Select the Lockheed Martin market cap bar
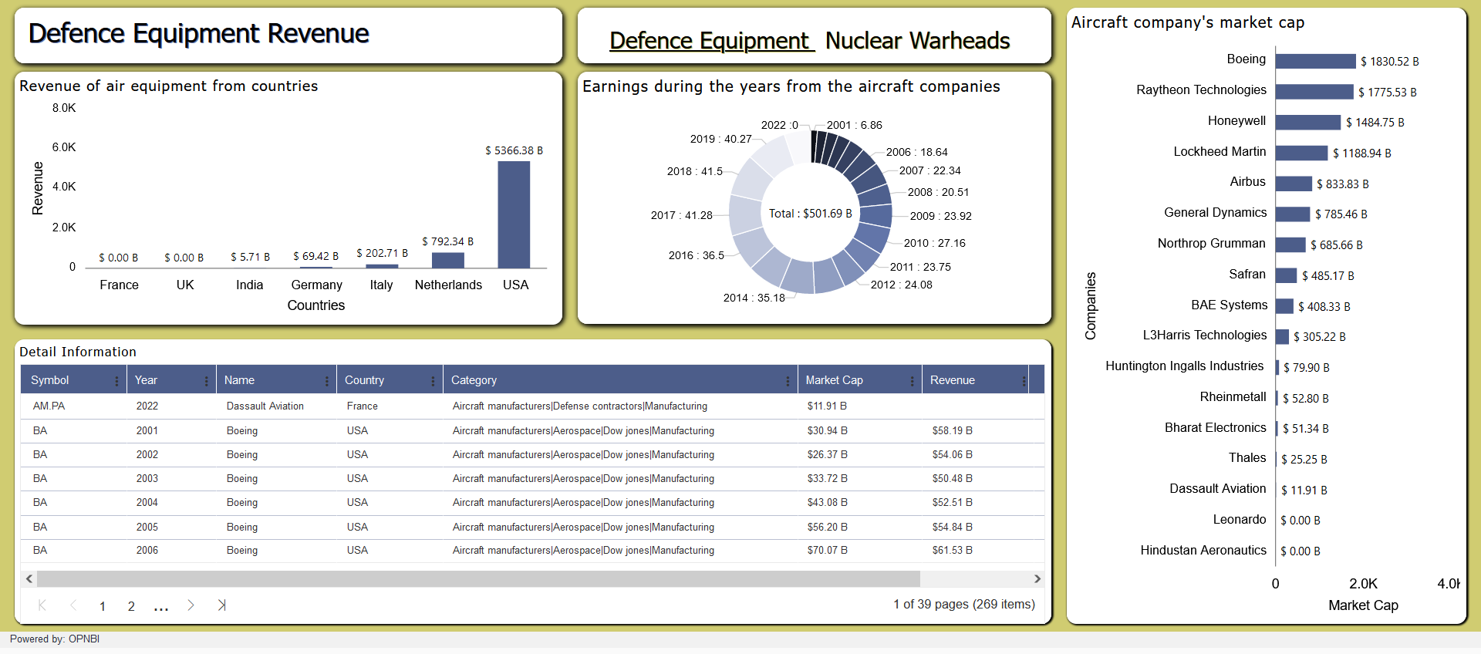The width and height of the screenshot is (1481, 654). coord(1302,153)
